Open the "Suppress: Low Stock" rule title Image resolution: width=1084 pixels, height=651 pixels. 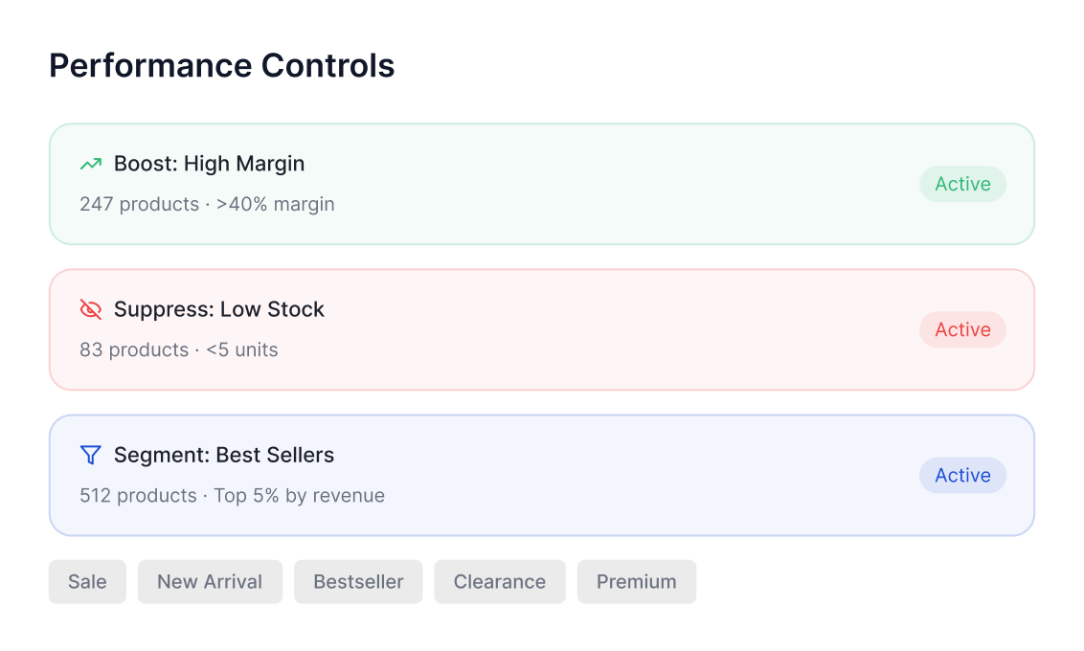tap(219, 309)
